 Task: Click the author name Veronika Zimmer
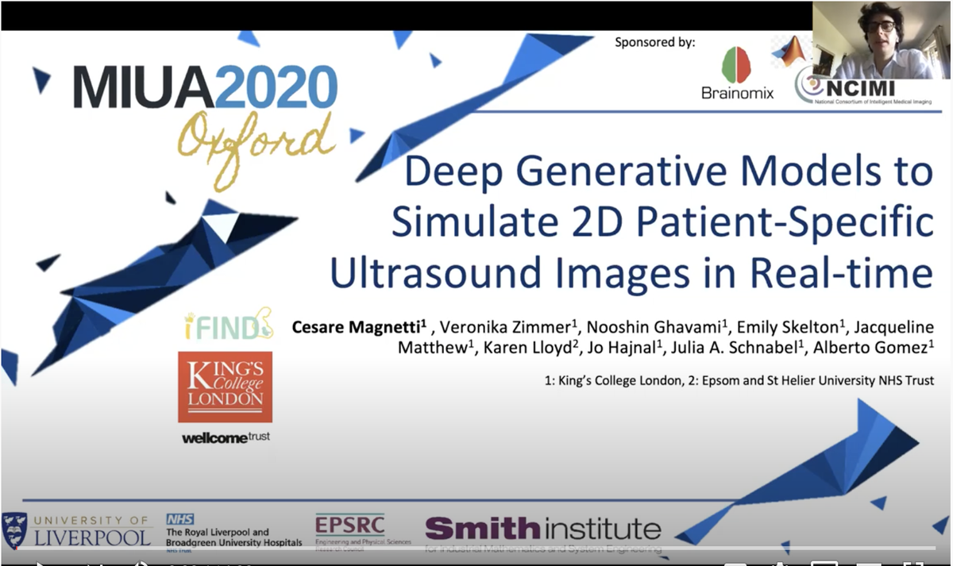505,326
